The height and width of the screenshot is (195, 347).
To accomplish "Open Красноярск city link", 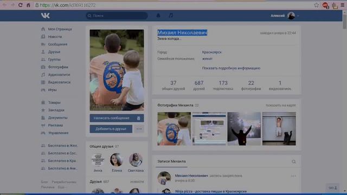I will pyautogui.click(x=211, y=52).
